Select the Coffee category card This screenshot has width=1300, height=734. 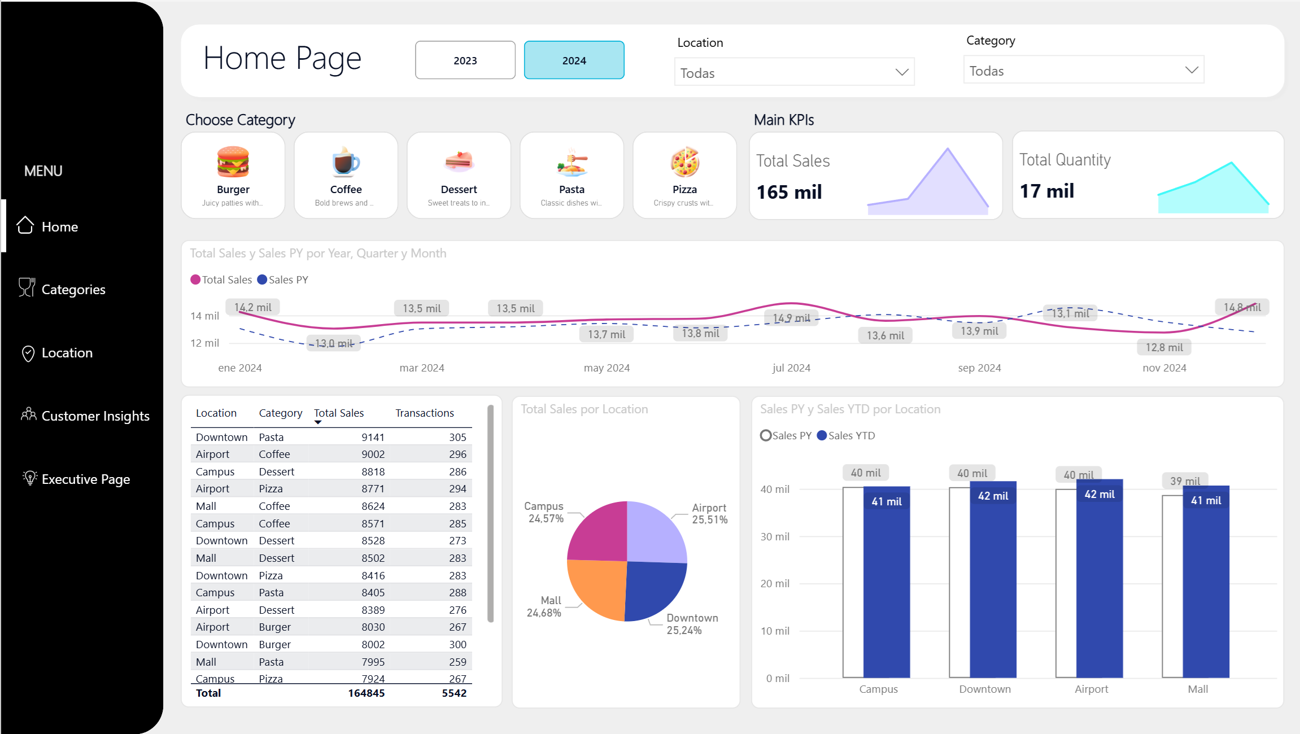346,175
